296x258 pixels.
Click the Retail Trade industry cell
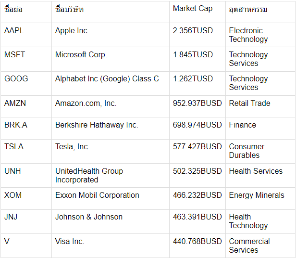point(249,103)
